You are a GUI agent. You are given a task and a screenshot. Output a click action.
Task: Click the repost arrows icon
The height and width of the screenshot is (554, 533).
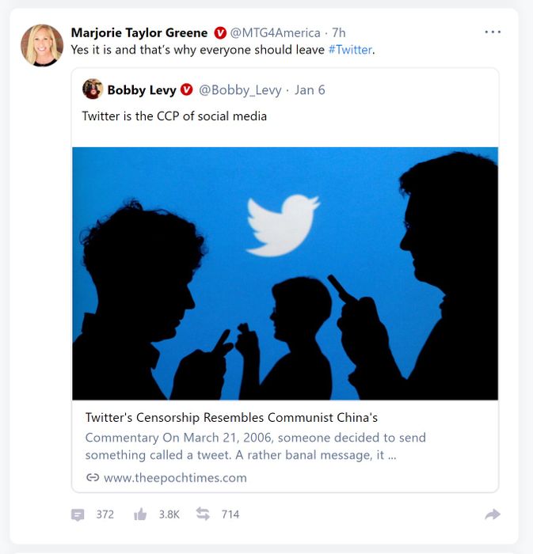203,514
